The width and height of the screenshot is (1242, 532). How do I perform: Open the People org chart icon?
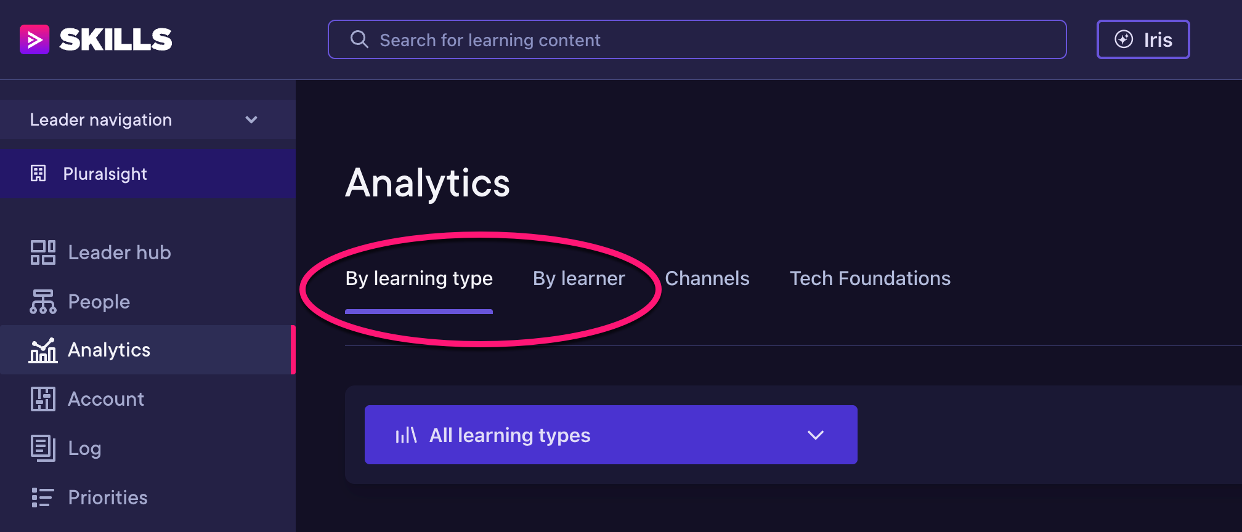[43, 302]
